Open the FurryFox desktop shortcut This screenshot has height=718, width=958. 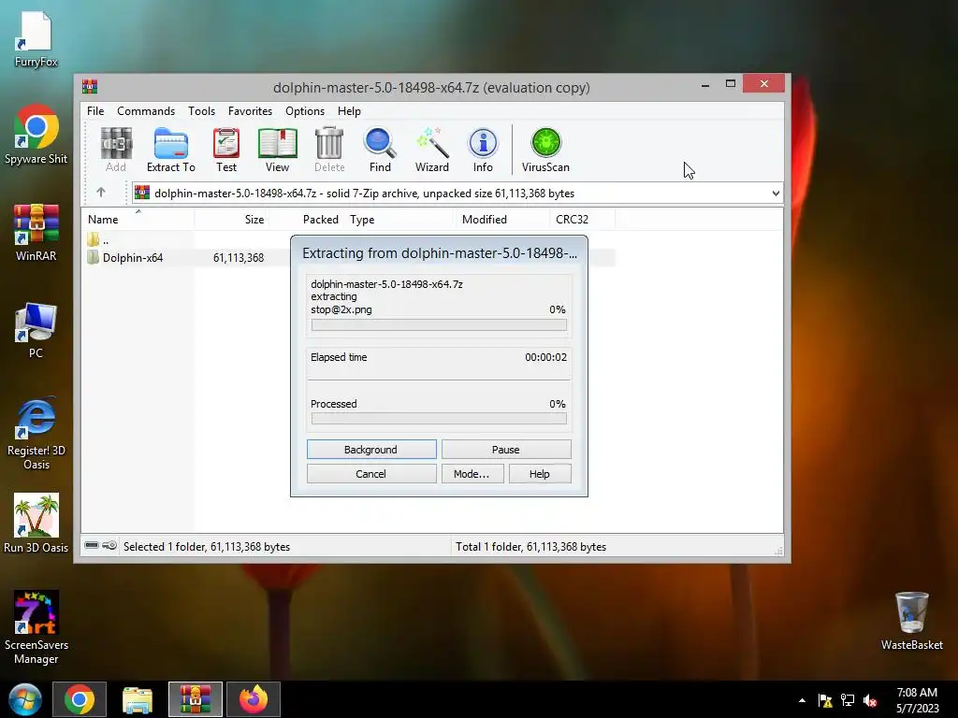click(x=36, y=39)
